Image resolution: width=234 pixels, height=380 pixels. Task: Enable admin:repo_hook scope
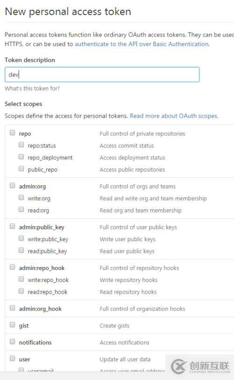tap(12, 267)
